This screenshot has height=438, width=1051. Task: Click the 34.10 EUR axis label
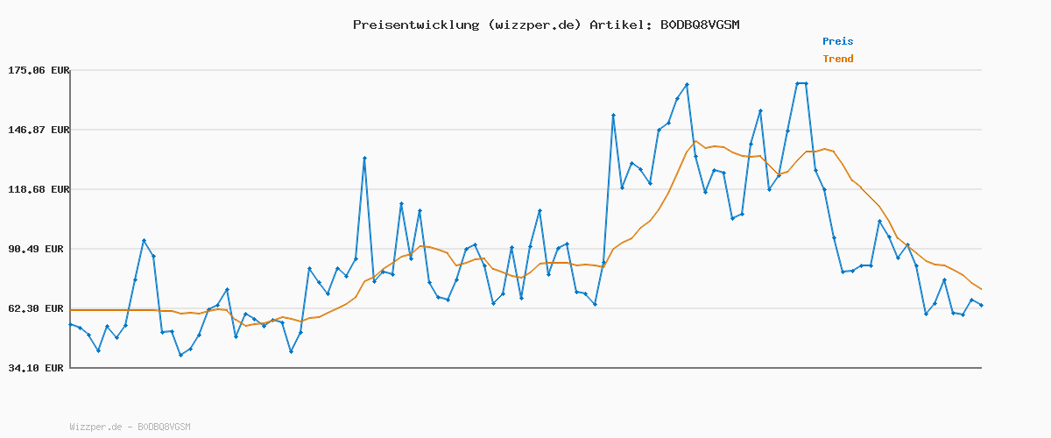pos(39,368)
